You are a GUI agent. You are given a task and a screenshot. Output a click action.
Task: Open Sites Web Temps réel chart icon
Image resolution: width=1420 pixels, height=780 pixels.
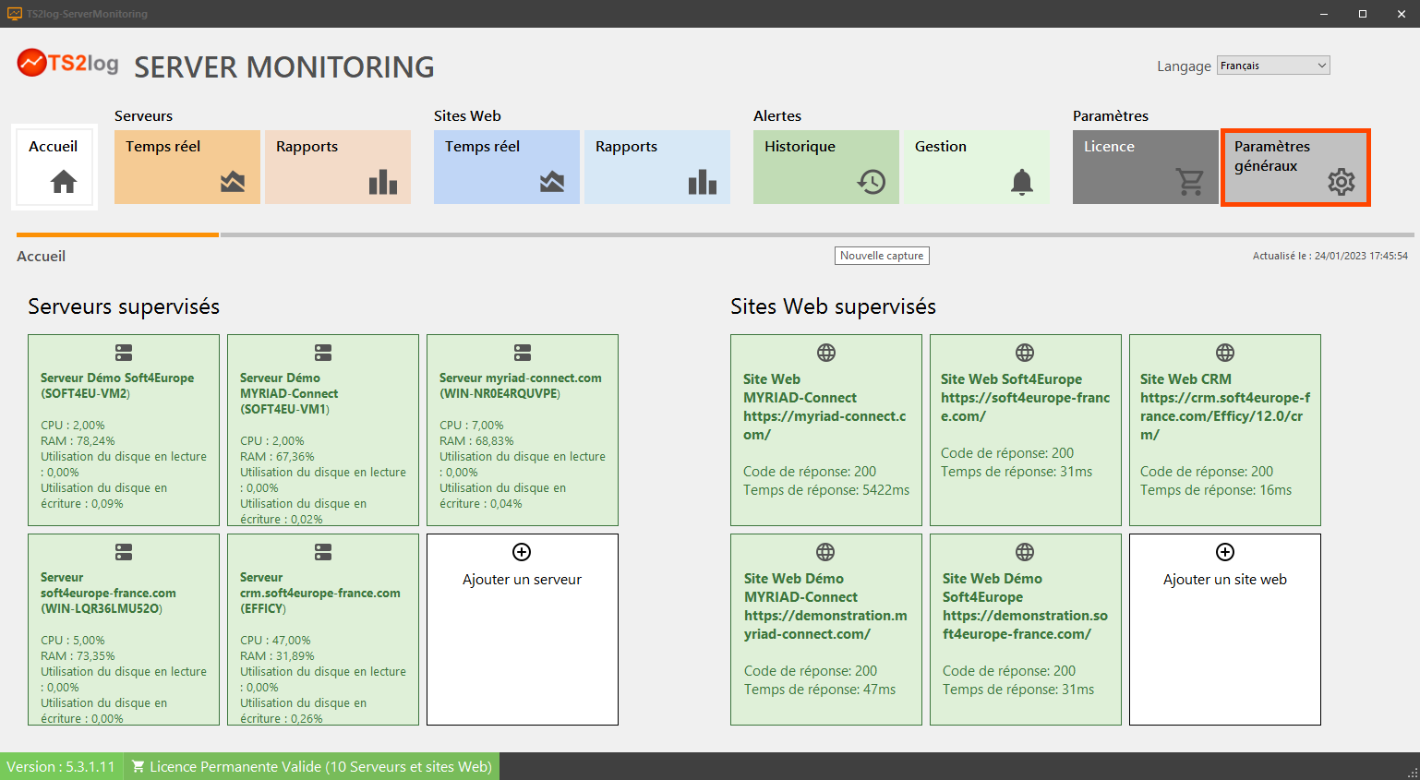[552, 182]
